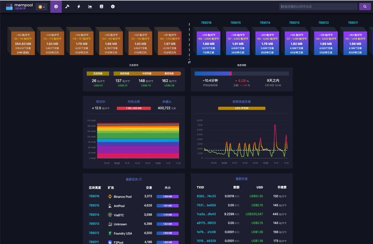Click the swap direction arrows under divider
Image resolution: width=373 pixels, height=244 pixels.
(x=189, y=62)
